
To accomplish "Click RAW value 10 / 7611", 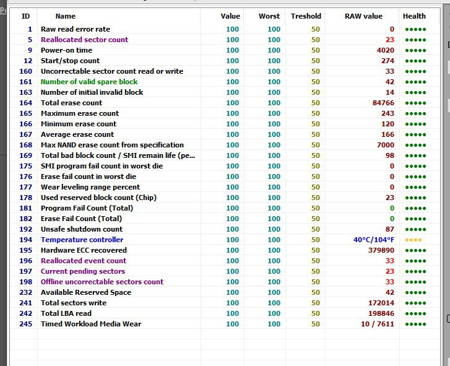I will (x=378, y=324).
